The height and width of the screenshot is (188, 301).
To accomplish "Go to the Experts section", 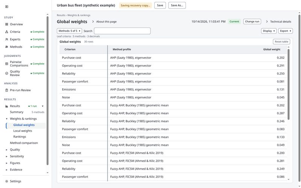I will coord(15,39).
